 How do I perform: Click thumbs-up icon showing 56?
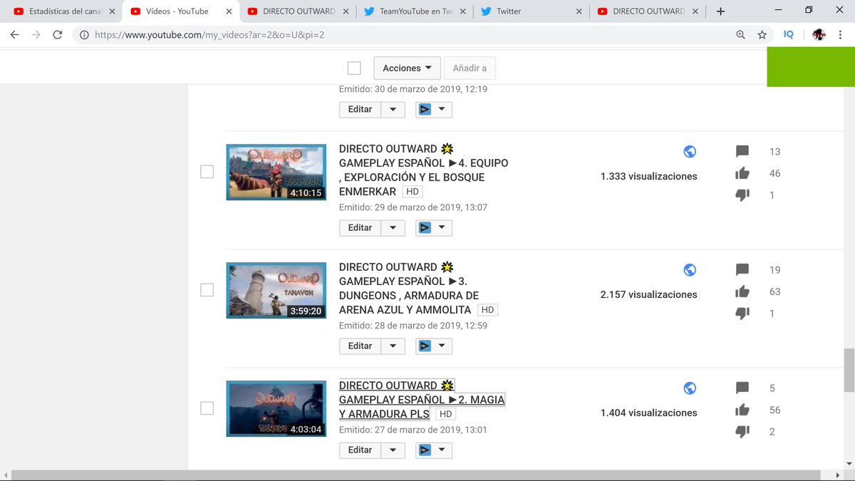click(x=742, y=410)
